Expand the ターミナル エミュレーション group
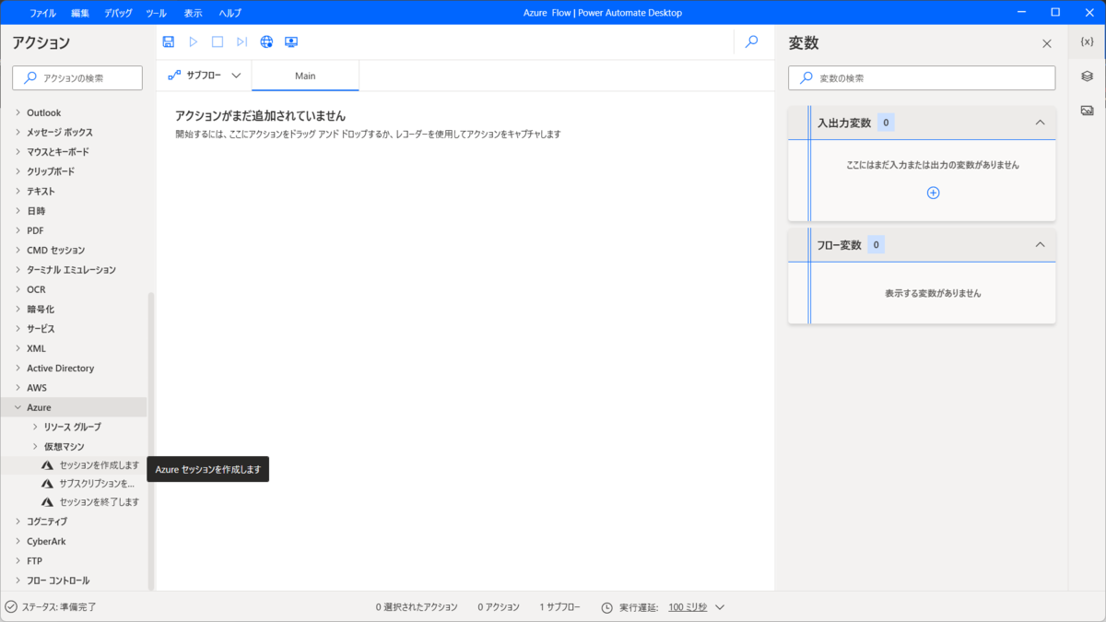 click(x=18, y=270)
